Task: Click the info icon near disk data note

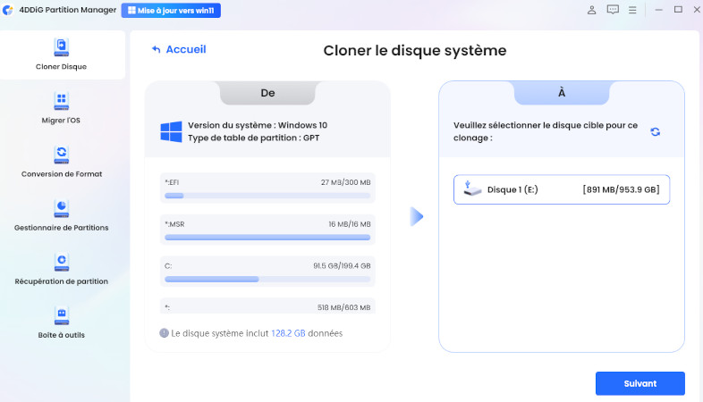Action: click(164, 333)
